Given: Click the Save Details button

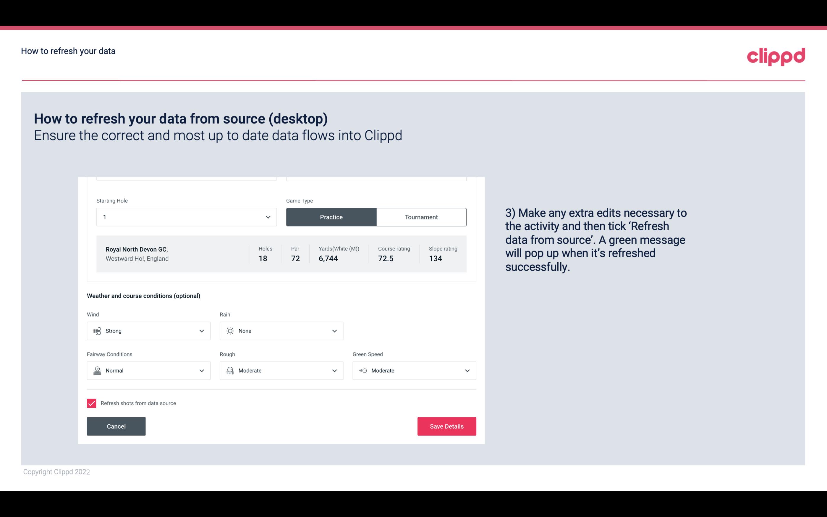Looking at the screenshot, I should [x=446, y=426].
